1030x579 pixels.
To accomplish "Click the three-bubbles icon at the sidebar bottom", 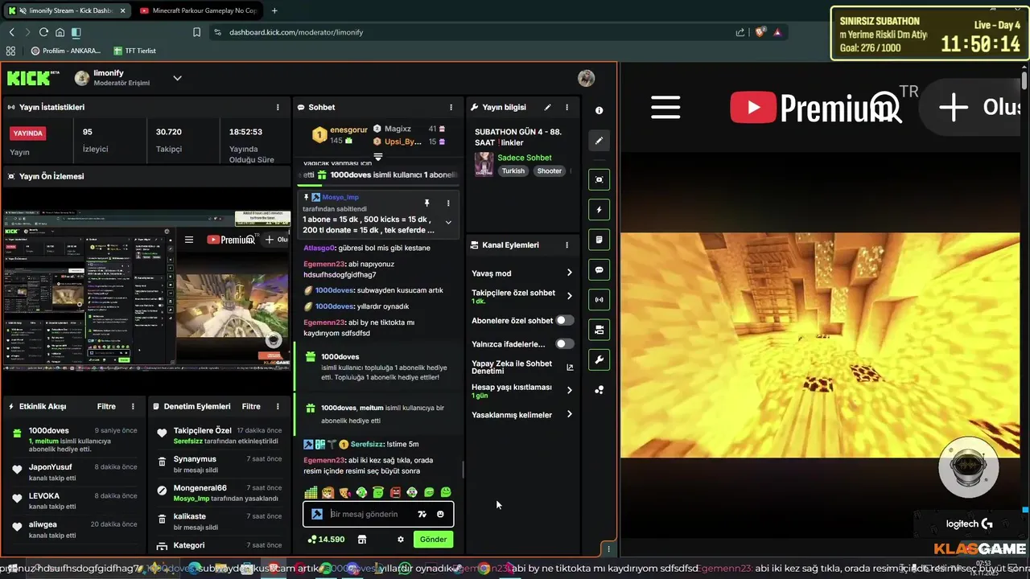I will [x=599, y=390].
